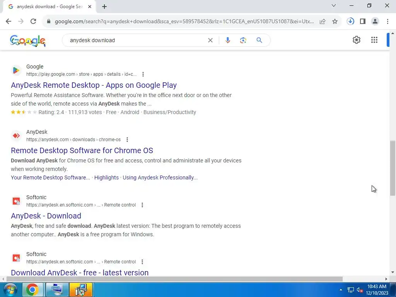Go back using the browser back arrow
The width and height of the screenshot is (396, 297).
point(9,22)
